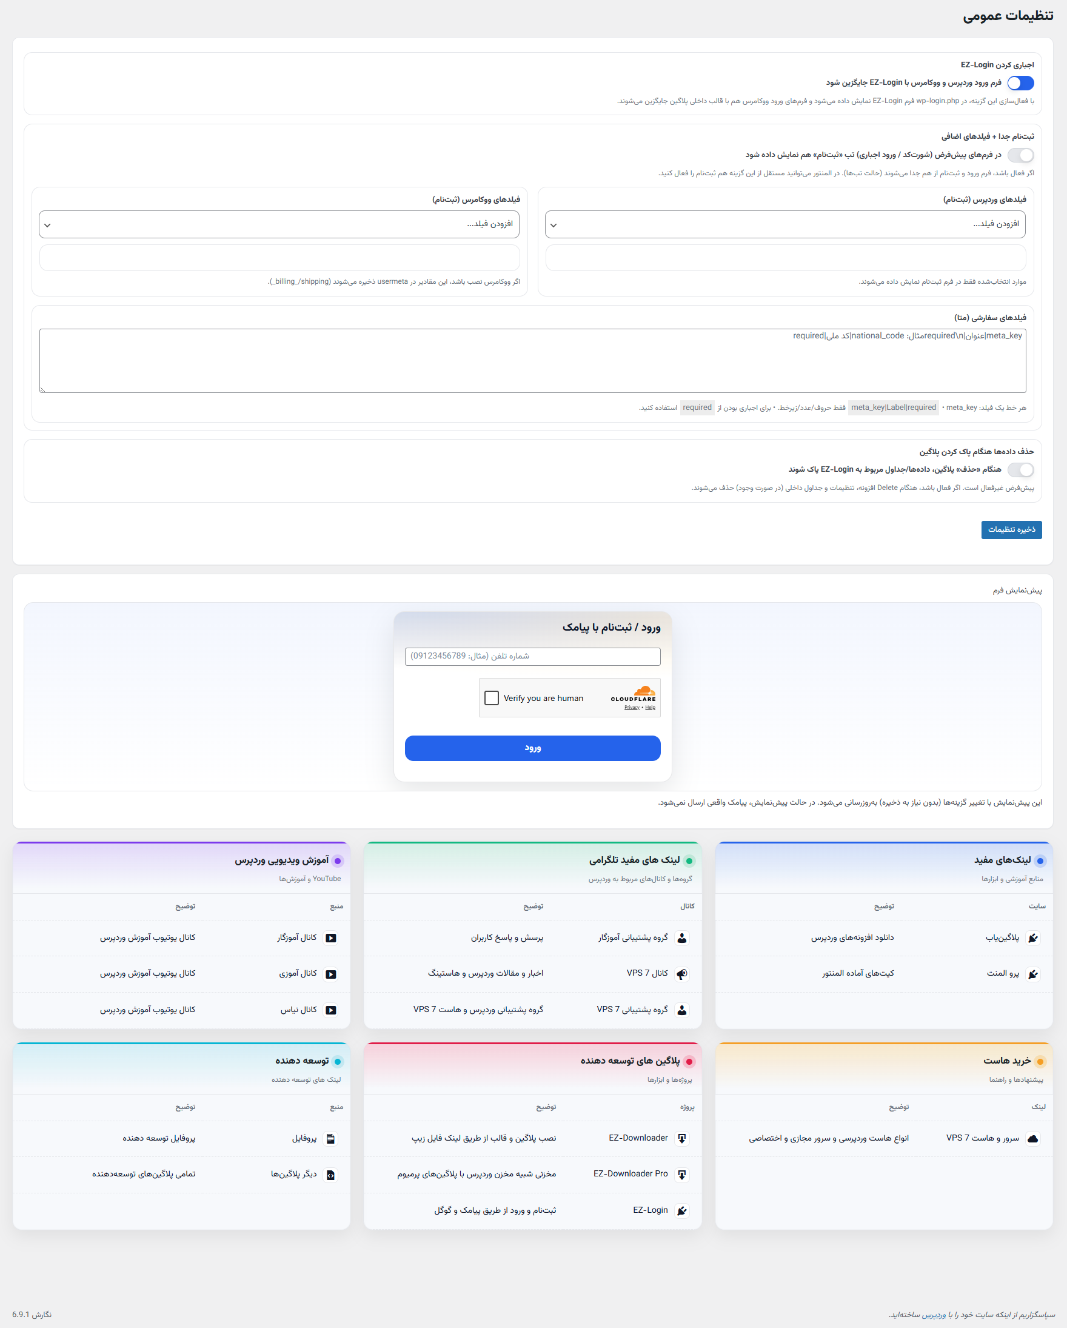Click the پرسش و پاسخ کاربران description

click(507, 938)
